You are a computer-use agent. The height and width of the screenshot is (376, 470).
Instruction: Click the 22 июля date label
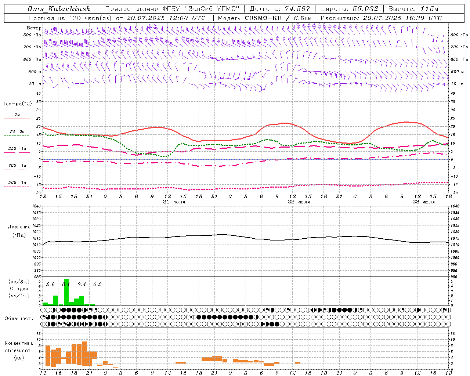point(299,202)
